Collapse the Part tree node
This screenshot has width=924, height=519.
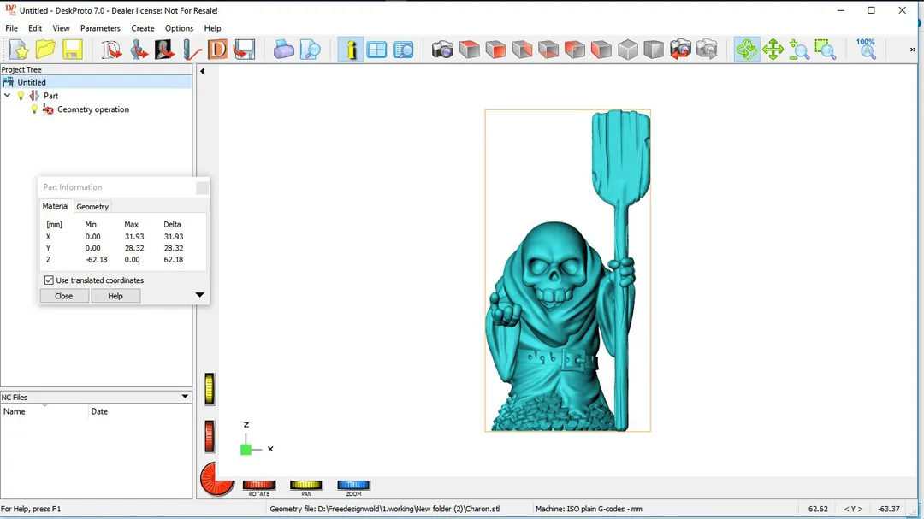click(x=7, y=96)
